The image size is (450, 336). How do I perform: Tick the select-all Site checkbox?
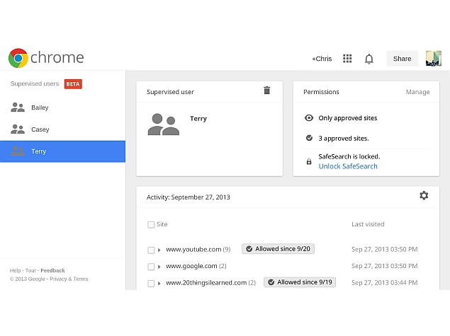[x=151, y=224]
